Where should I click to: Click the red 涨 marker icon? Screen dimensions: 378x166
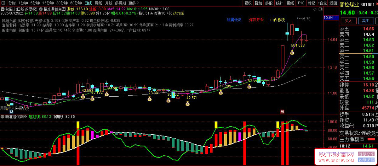click(283, 111)
